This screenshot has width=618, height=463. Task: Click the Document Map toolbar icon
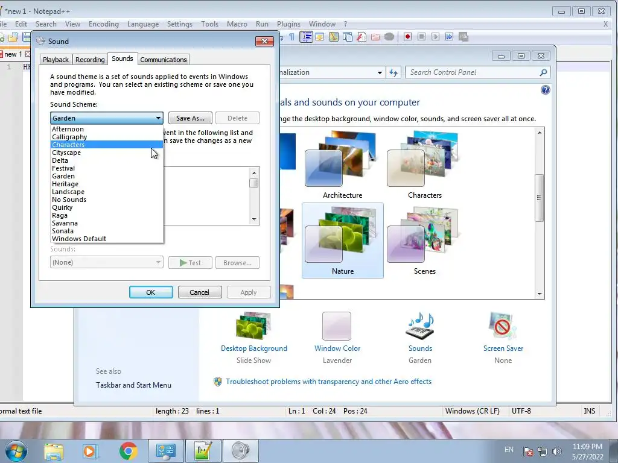point(334,37)
